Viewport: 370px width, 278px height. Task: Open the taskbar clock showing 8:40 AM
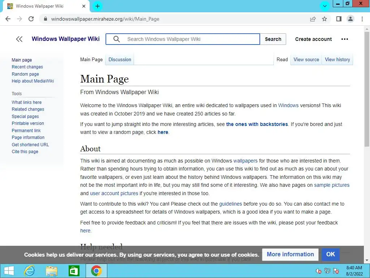point(354,271)
